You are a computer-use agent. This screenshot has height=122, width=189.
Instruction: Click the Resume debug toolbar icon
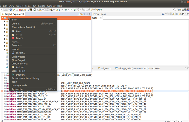14,10
